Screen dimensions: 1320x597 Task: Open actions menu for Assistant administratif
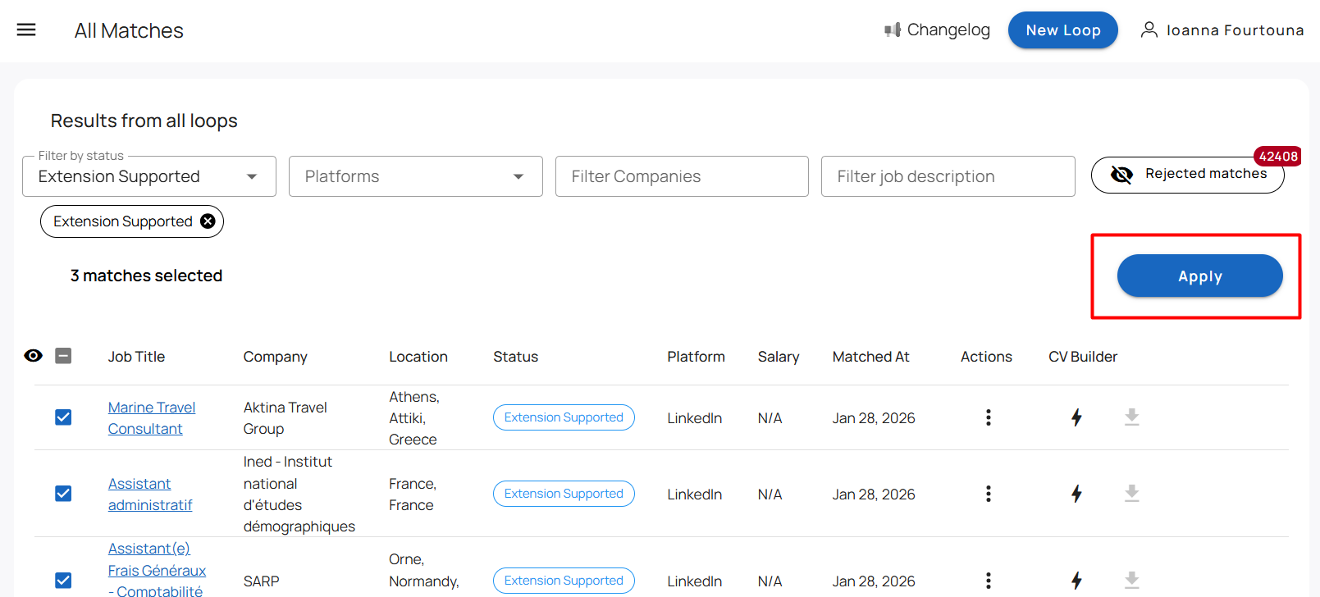click(988, 494)
